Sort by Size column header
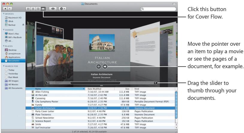The height and width of the screenshot is (133, 244). click(x=123, y=89)
